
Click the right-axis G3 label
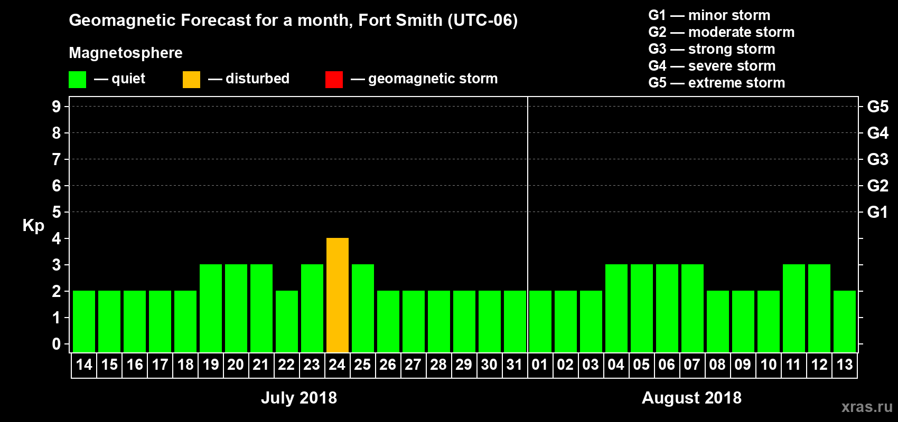(x=878, y=159)
